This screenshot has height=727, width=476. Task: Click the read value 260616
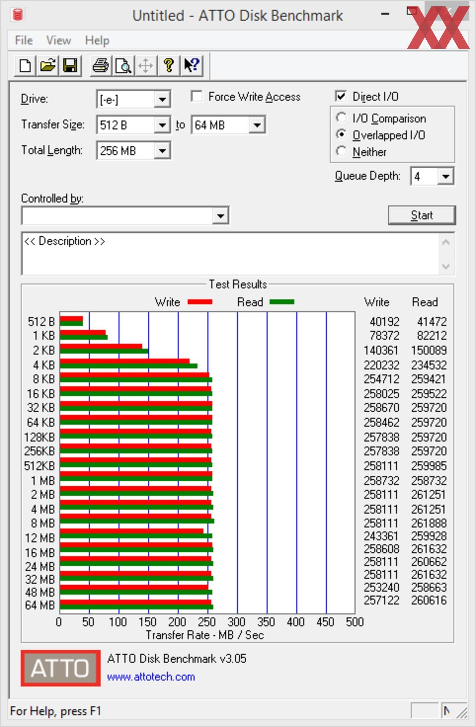coord(429,600)
